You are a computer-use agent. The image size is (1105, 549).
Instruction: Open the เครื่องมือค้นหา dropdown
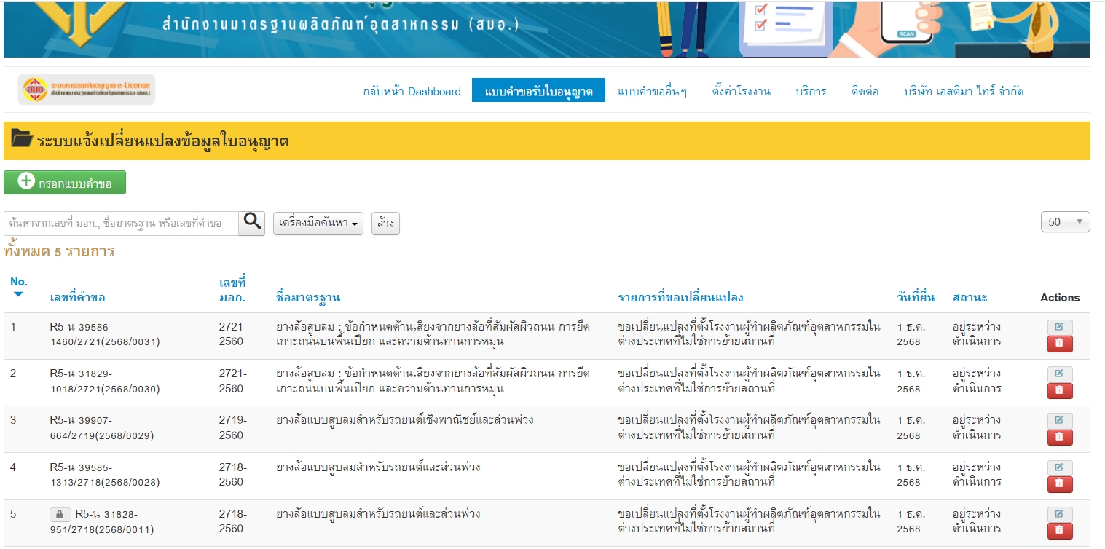point(318,224)
